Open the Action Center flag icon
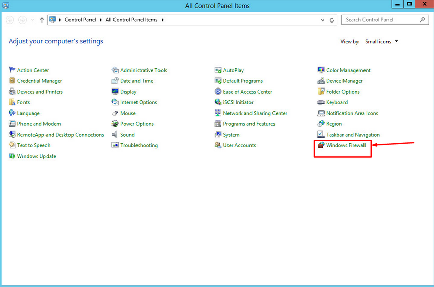434x287 pixels. [12, 70]
